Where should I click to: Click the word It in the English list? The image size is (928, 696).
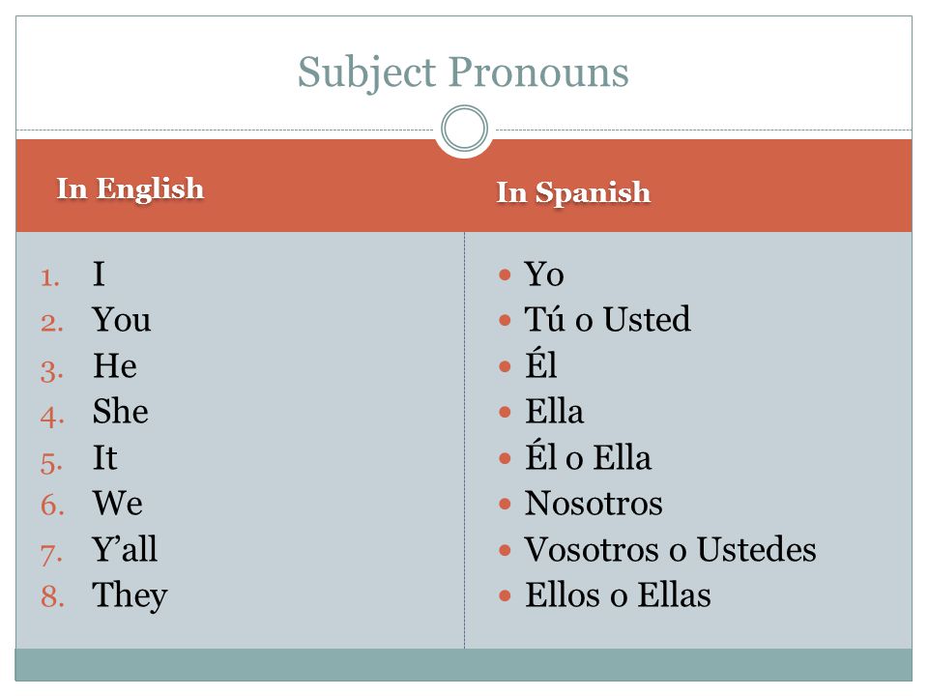click(x=104, y=457)
